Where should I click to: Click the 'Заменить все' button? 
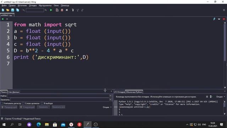[59, 107]
